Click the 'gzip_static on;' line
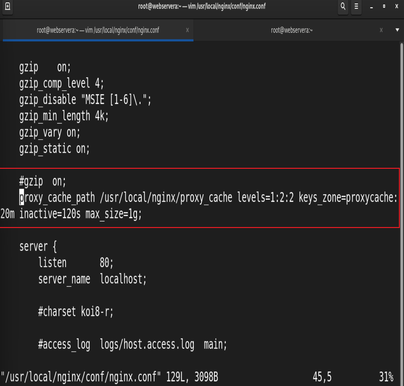This screenshot has width=404, height=386. (x=55, y=149)
